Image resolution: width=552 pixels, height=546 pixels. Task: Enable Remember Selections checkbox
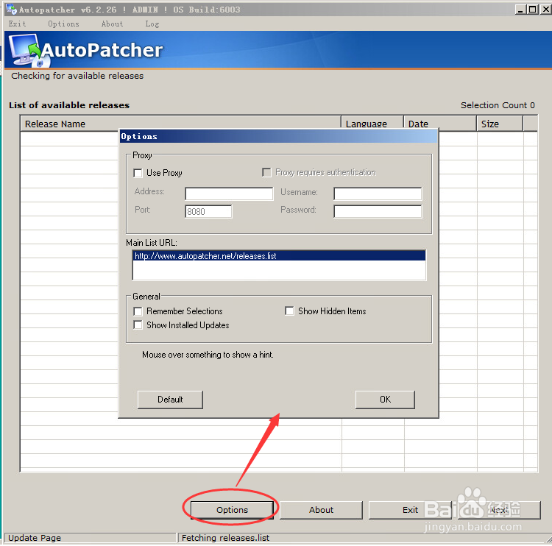pyautogui.click(x=138, y=311)
